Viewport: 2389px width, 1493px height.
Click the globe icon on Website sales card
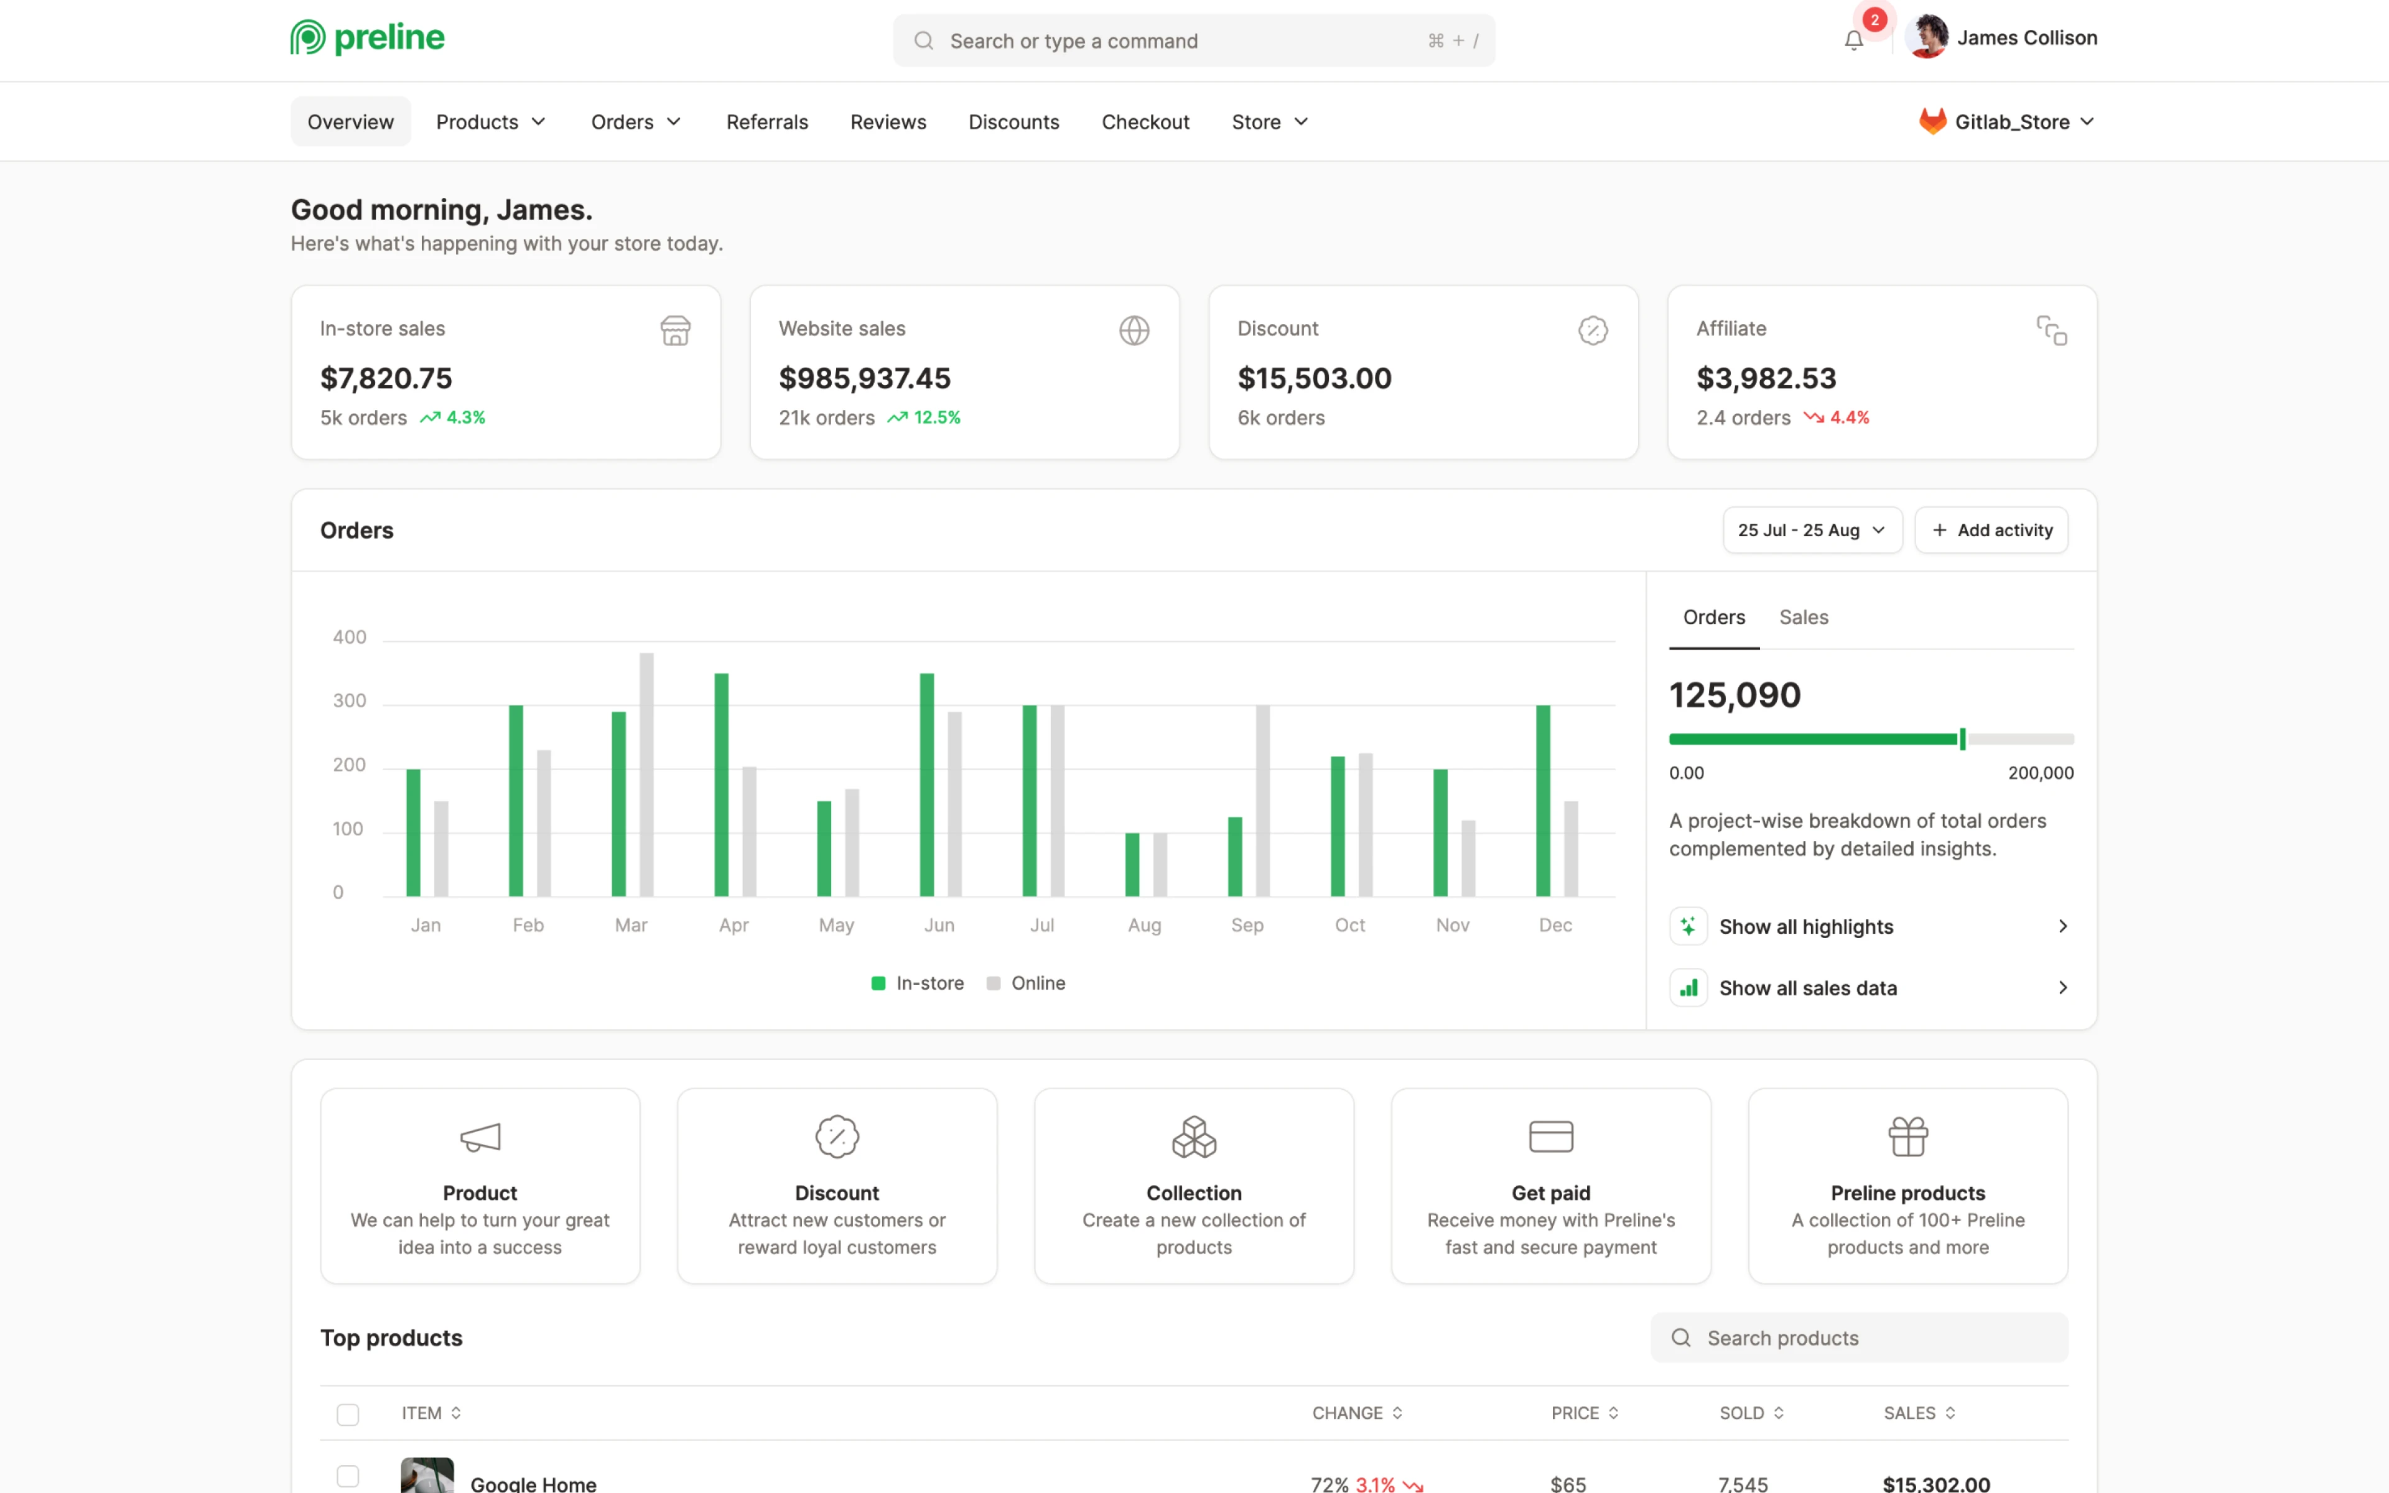click(x=1134, y=330)
